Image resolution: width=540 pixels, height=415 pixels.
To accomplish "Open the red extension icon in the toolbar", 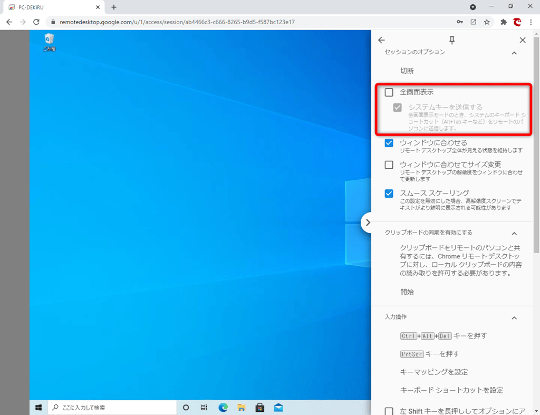I will pos(517,22).
